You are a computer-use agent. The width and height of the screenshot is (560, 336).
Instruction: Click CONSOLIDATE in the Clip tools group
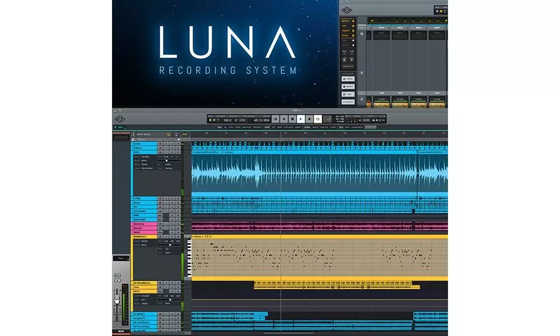(357, 127)
